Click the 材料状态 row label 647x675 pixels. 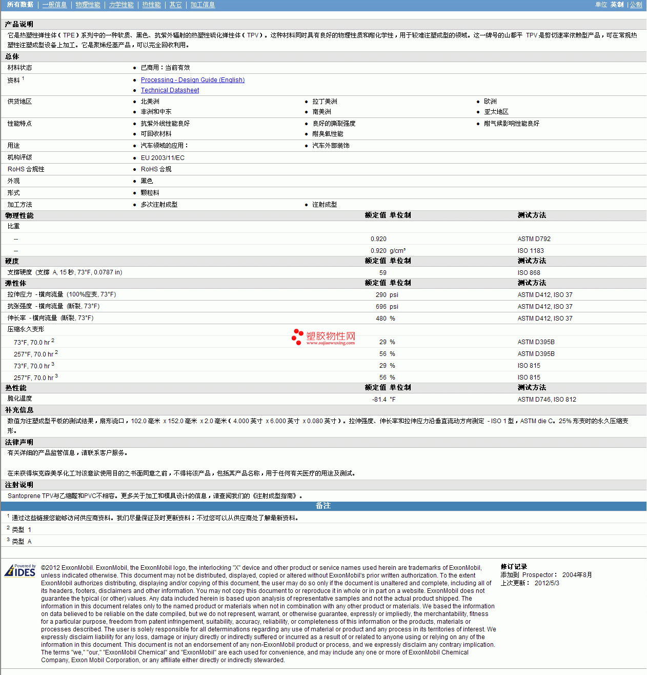click(19, 68)
